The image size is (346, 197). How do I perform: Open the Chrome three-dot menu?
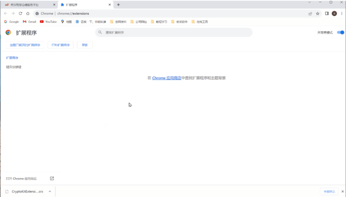341,13
